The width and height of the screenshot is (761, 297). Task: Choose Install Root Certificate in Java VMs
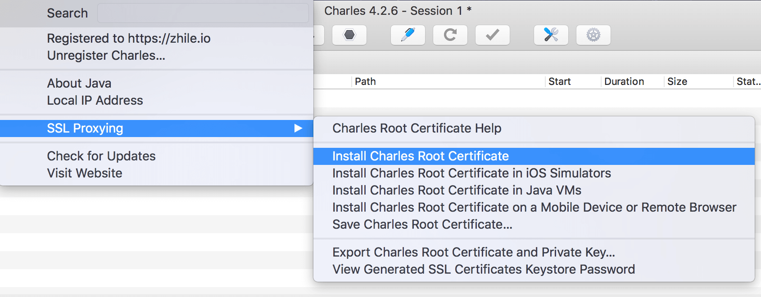(x=534, y=191)
